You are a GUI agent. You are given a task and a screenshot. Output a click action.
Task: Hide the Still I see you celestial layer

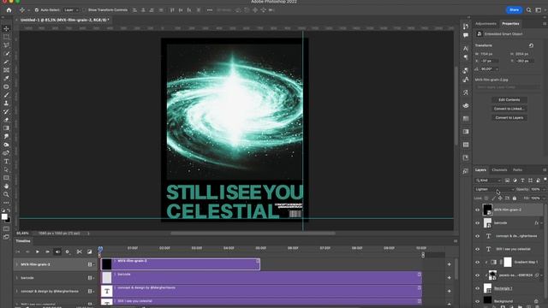tap(478, 249)
